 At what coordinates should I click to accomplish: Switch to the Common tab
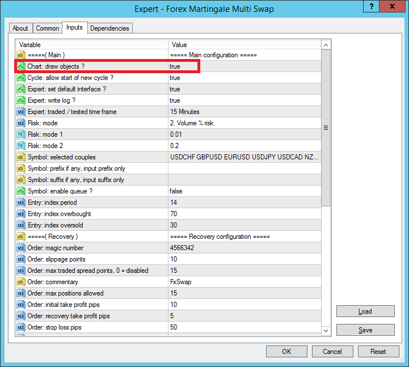tap(48, 28)
